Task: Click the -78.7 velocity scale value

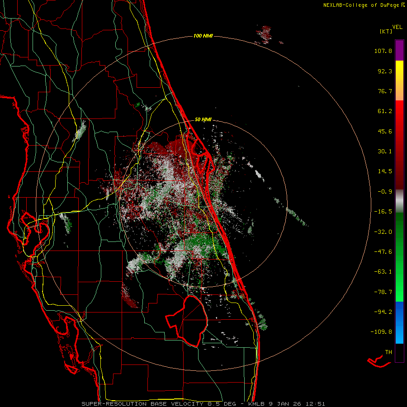Action: (383, 292)
